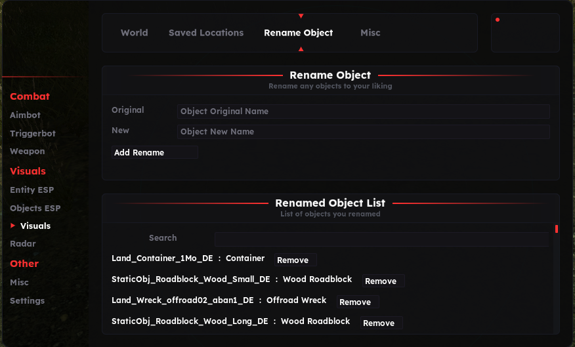
Task: Remove the StaticObj_Roadblock_Wood_Long_DE rename
Action: click(x=381, y=323)
